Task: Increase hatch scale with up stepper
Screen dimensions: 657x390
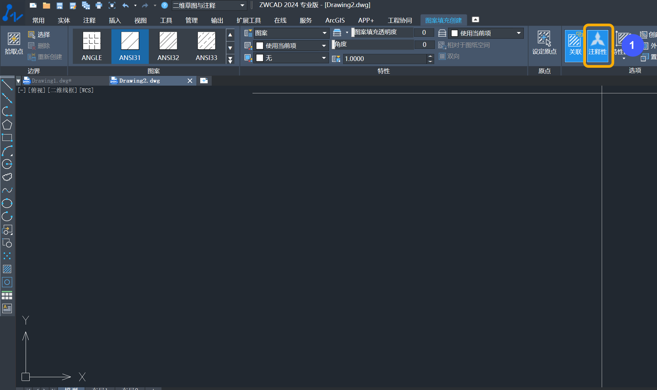Action: coord(430,56)
